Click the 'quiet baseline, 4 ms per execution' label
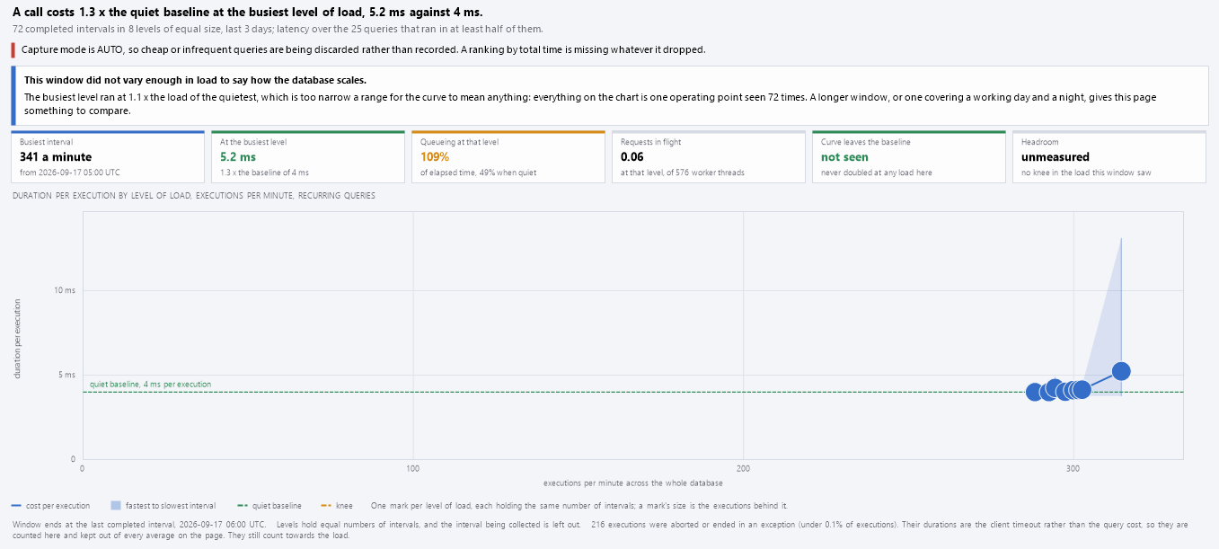This screenshot has height=549, width=1219. pyautogui.click(x=150, y=385)
